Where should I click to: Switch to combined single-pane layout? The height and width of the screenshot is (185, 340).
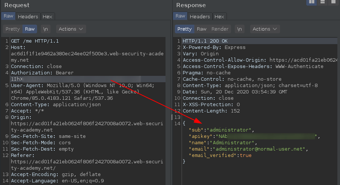point(333,2)
